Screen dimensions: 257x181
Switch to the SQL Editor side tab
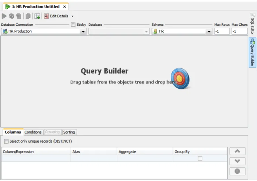(x=252, y=24)
